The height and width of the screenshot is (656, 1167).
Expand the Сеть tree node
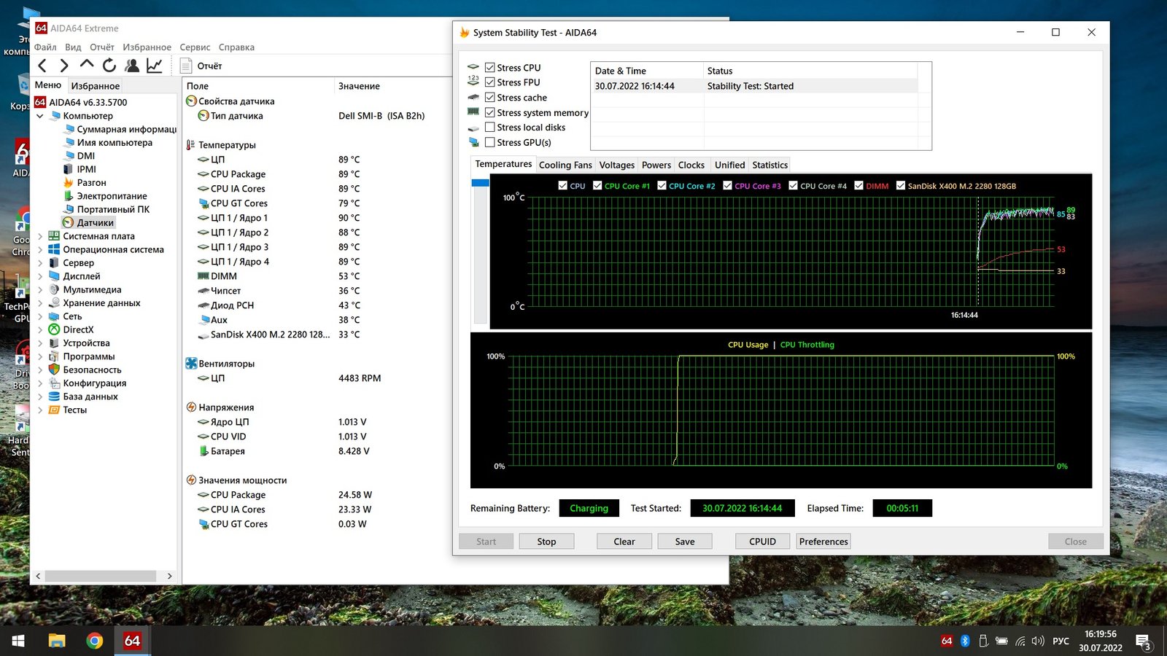(39, 316)
